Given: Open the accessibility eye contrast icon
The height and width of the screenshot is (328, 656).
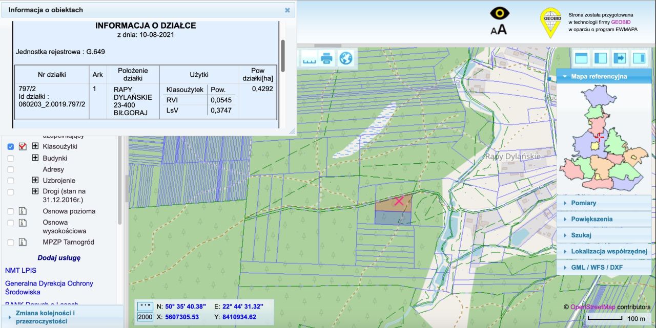Looking at the screenshot, I should 499,14.
